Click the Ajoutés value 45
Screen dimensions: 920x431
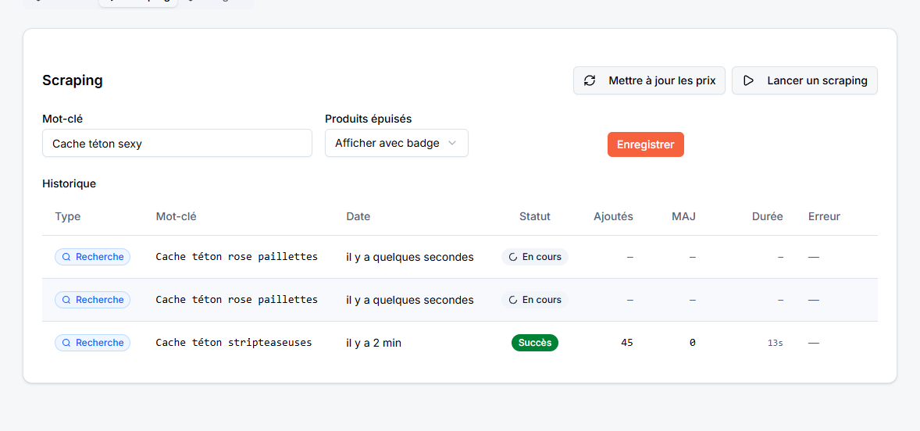point(626,343)
